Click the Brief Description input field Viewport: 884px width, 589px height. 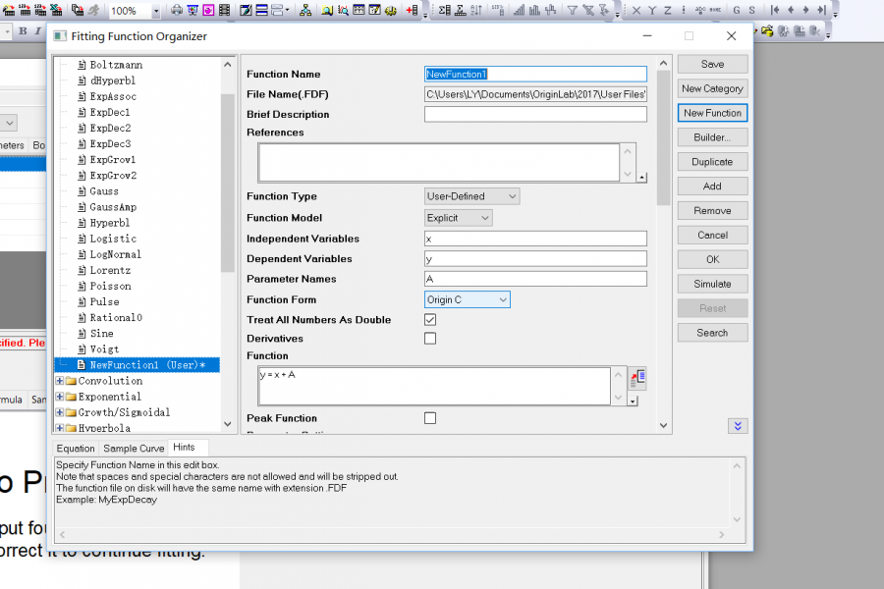(535, 115)
